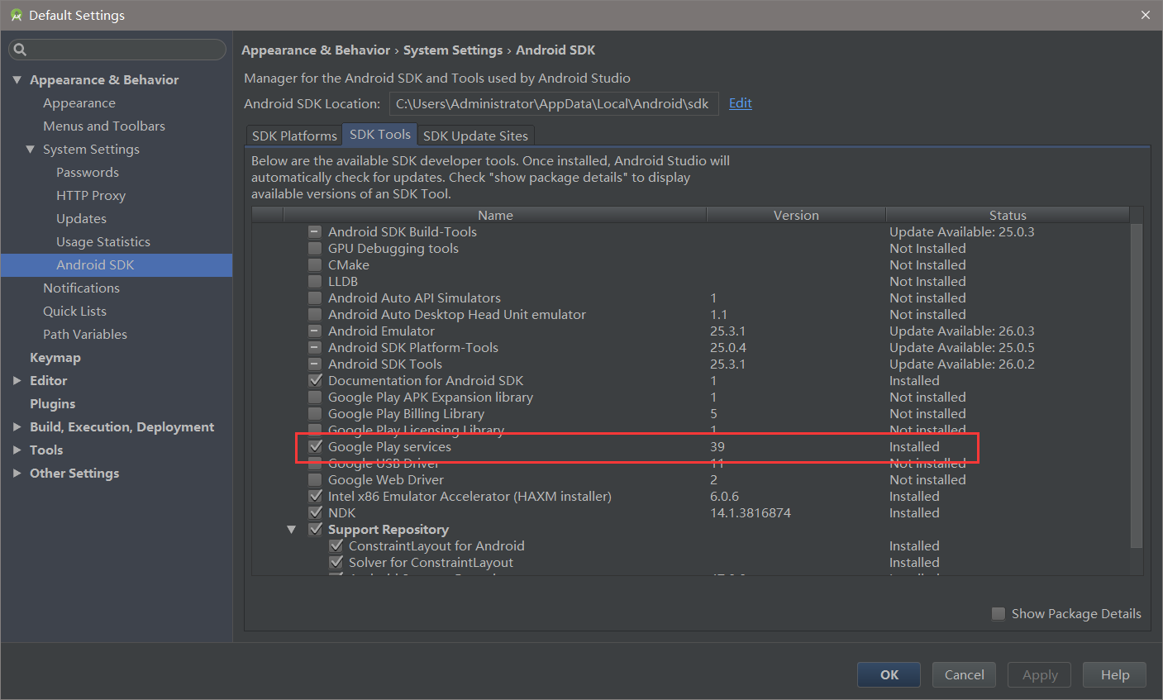Open the Appearance settings page
The width and height of the screenshot is (1163, 700).
coord(79,103)
